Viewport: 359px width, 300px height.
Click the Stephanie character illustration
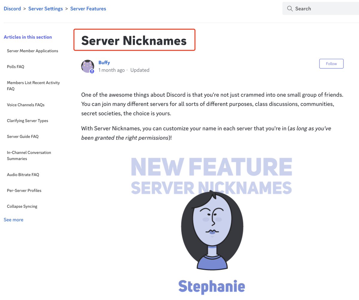tap(212, 230)
